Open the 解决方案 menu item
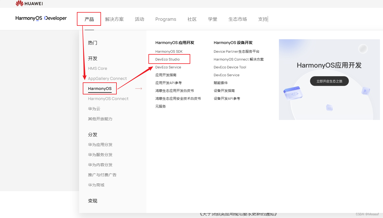This screenshot has height=218, width=383. (x=114, y=19)
